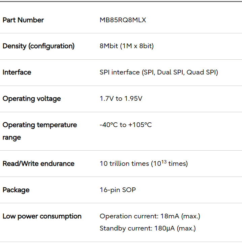Click the Quad SPI text
The image size is (242, 244).
click(201, 72)
